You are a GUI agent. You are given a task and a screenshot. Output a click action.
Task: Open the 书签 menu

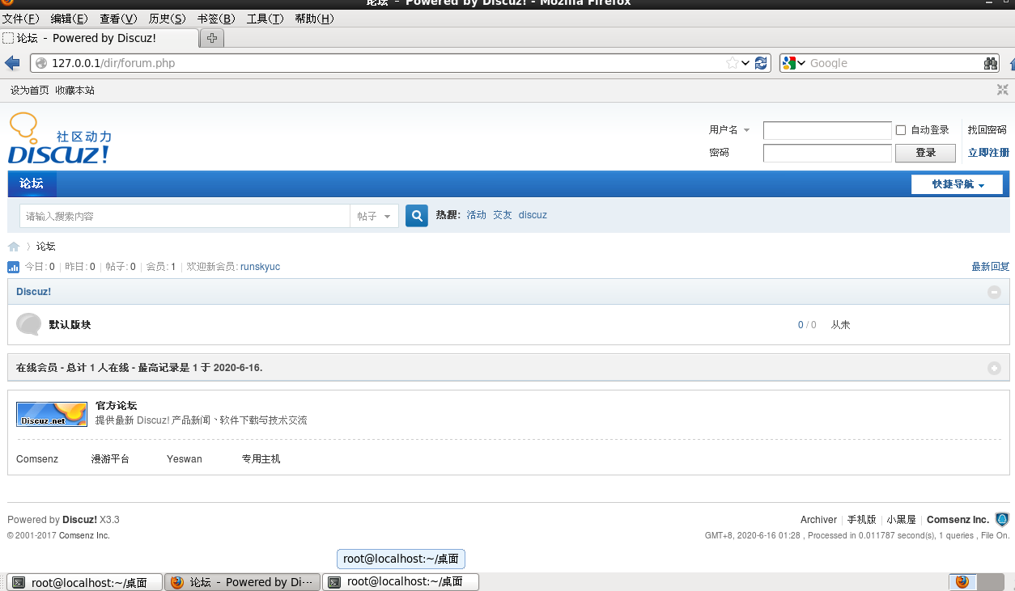pyautogui.click(x=216, y=19)
